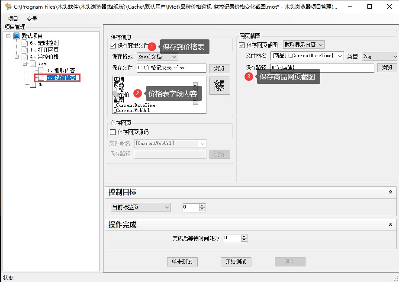Select 4、监控价格 tree item
Screen dimensions: 399x282
pos(44,57)
